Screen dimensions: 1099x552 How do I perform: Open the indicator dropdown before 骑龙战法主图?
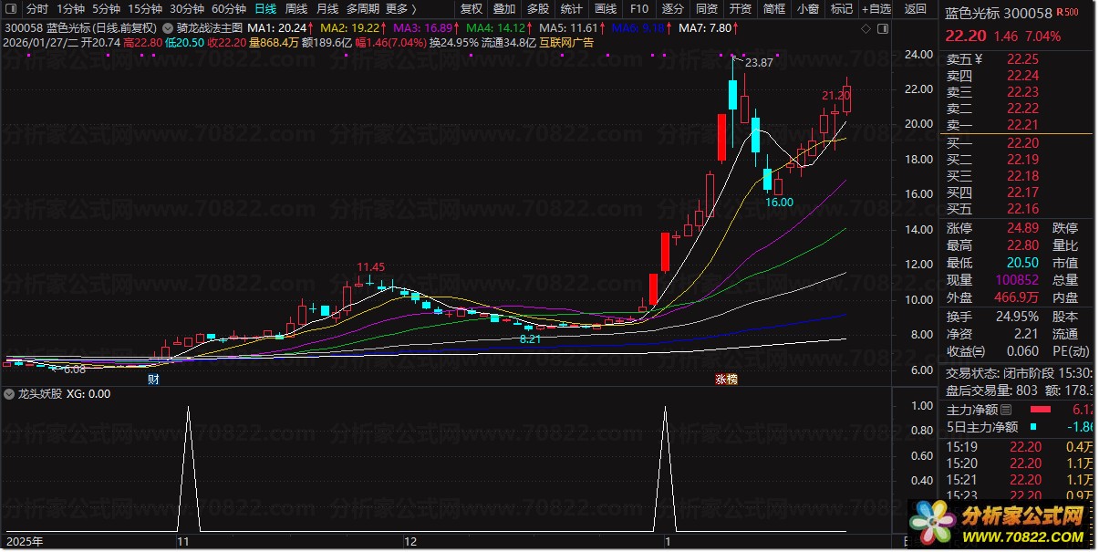point(168,29)
